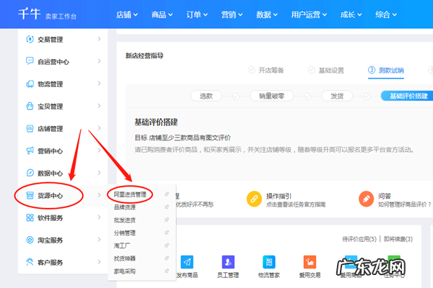Click the 物流管理 truck icon
This screenshot has width=433, height=288.
coord(30,84)
